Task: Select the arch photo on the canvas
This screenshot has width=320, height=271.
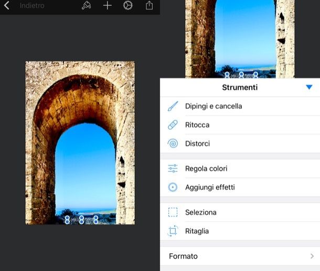Action: (x=80, y=143)
